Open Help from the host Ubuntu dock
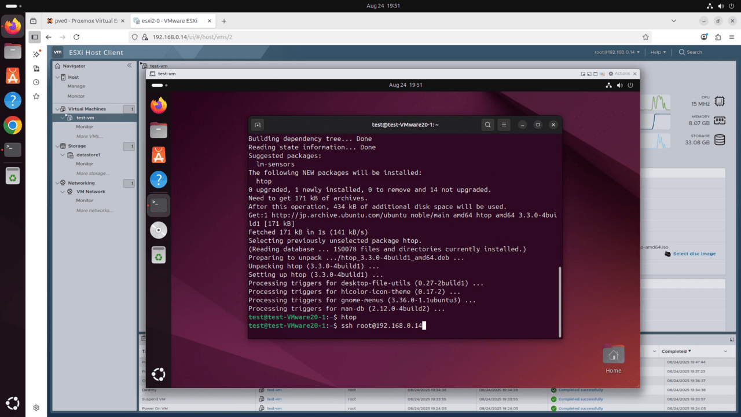 [13, 100]
